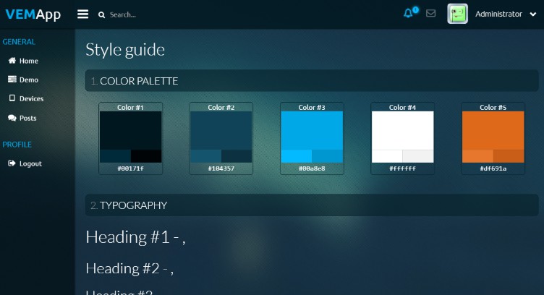Open the Posts menu item
The width and height of the screenshot is (544, 295).
click(28, 118)
